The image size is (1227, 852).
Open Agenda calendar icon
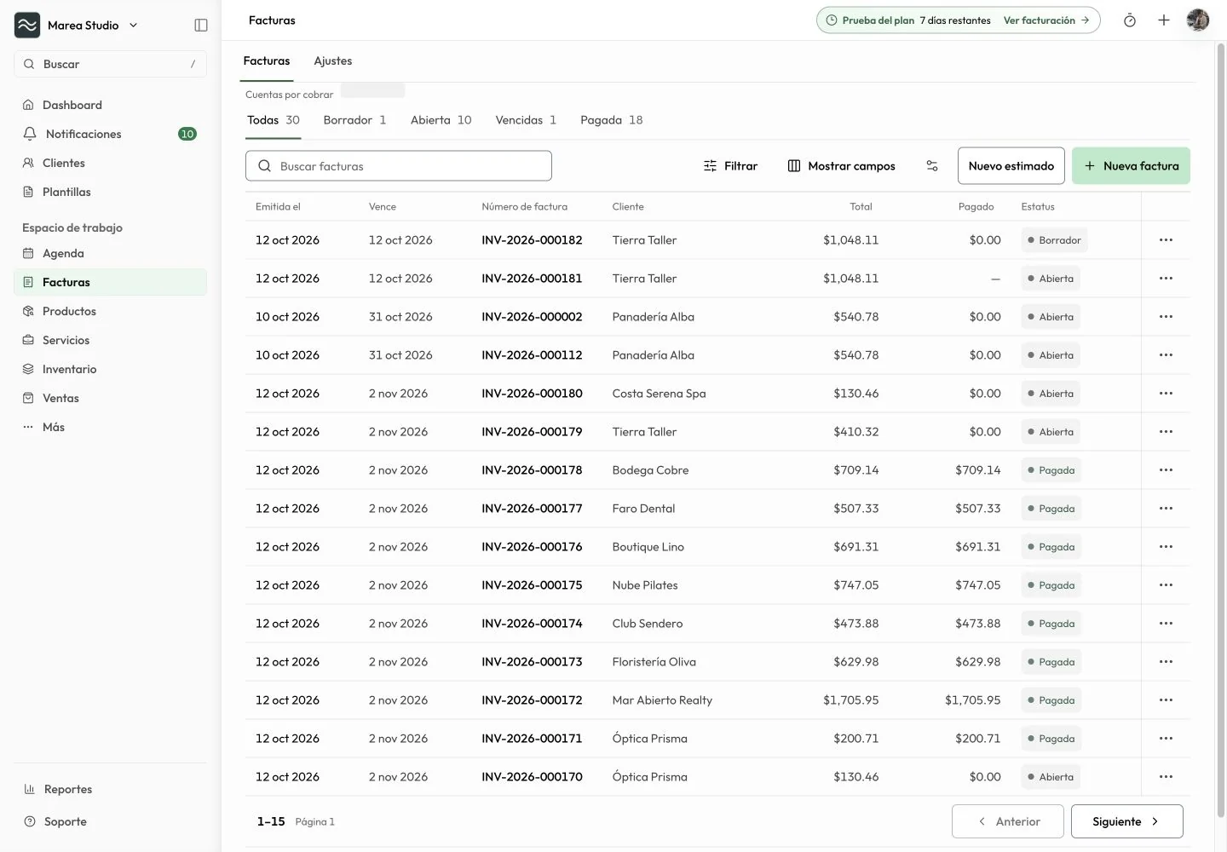pyautogui.click(x=28, y=253)
